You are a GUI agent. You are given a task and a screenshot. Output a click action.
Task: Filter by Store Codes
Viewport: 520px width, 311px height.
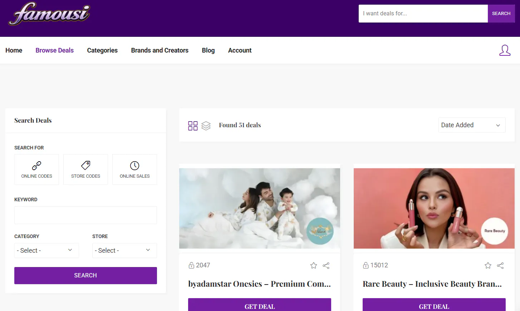coord(85,169)
